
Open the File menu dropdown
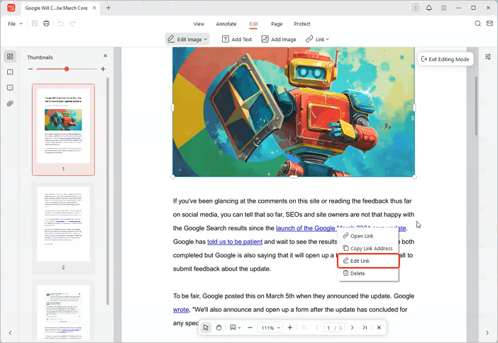pos(15,24)
